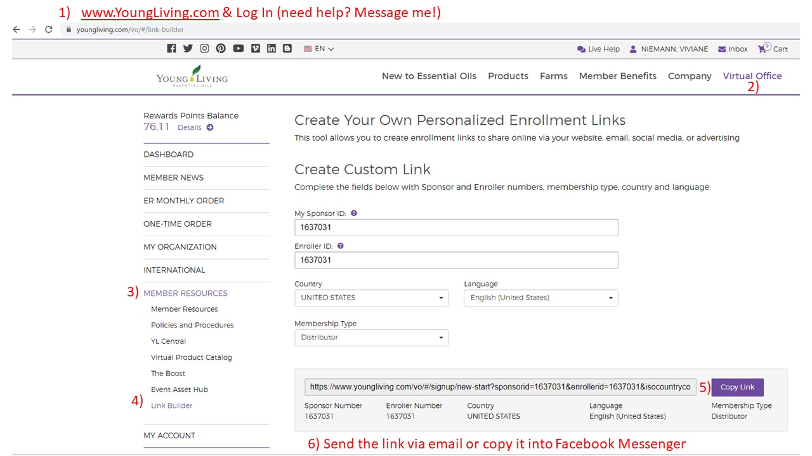Viewport: 812px width, 456px height.
Task: Select INTERNATIONAL in the sidebar
Action: click(174, 270)
